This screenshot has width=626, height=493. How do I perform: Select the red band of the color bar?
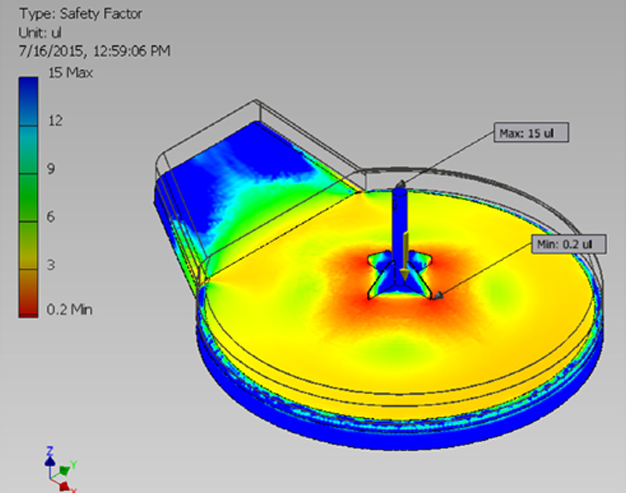pyautogui.click(x=28, y=293)
